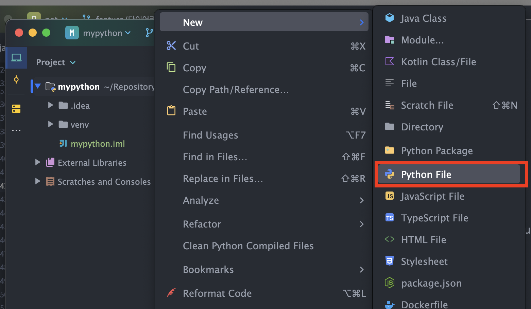This screenshot has width=531, height=309.
Task: Select mypython.iml in the tree
Action: click(98, 144)
